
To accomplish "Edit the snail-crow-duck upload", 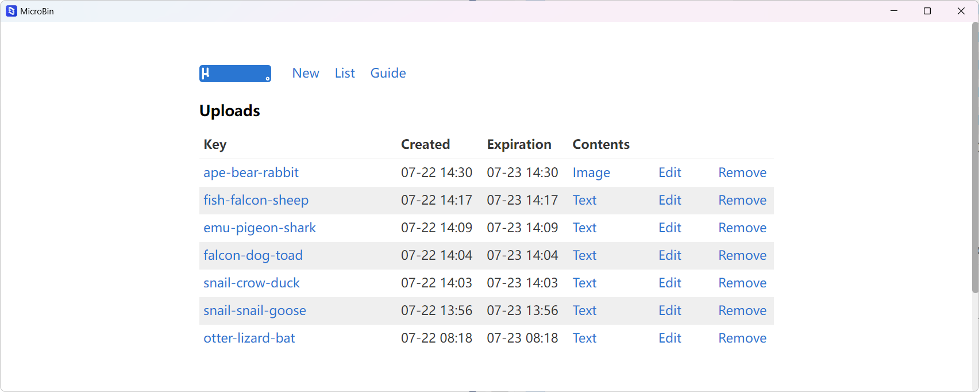I will click(x=670, y=283).
